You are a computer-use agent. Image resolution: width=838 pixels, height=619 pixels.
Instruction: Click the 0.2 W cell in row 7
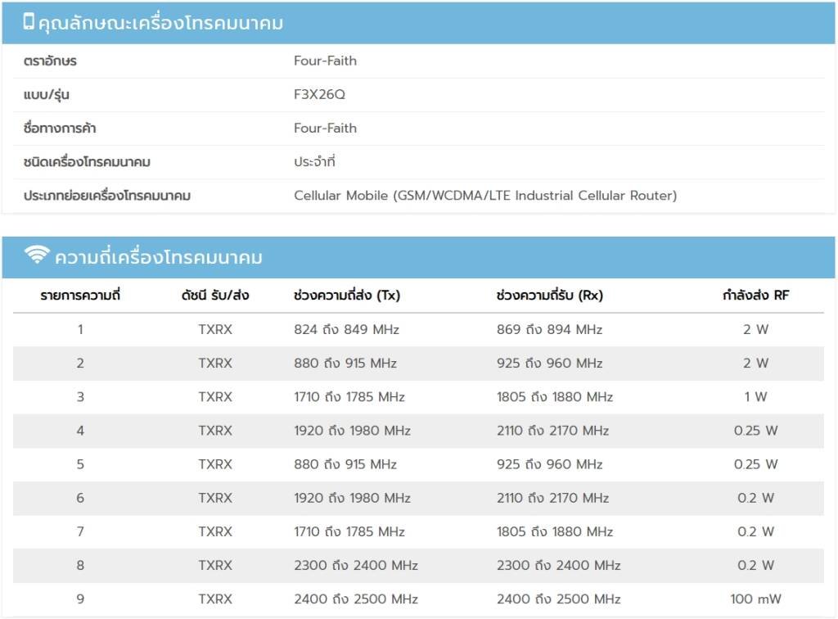pyautogui.click(x=755, y=531)
